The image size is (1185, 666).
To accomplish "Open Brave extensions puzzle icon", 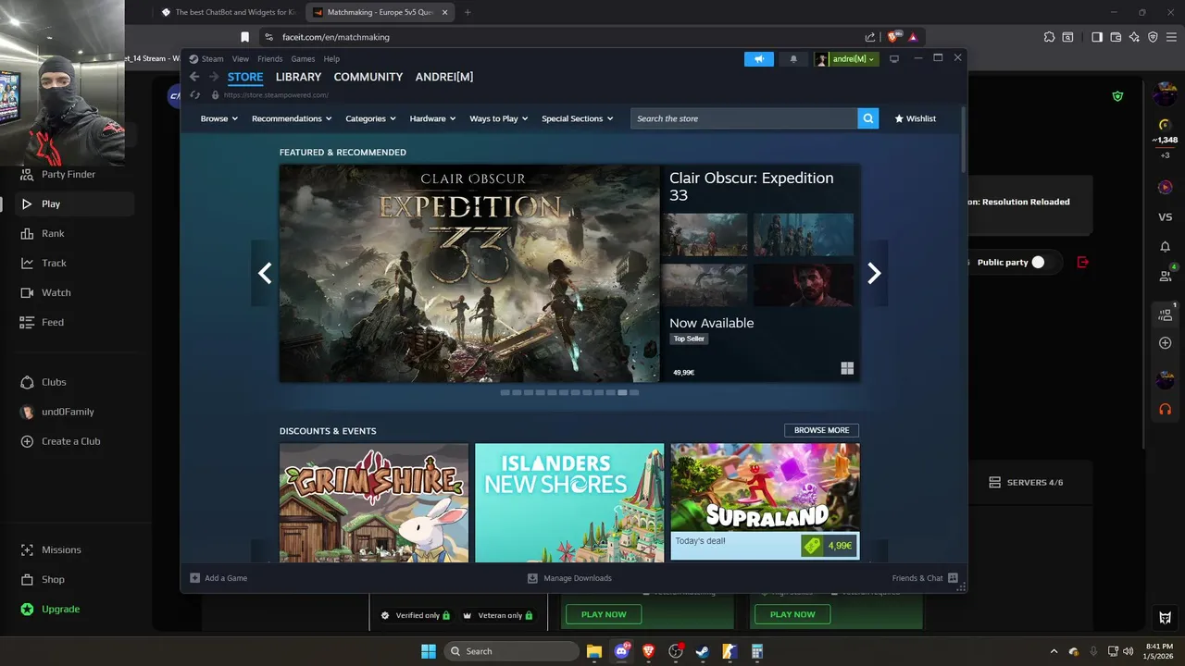I will (x=1049, y=37).
